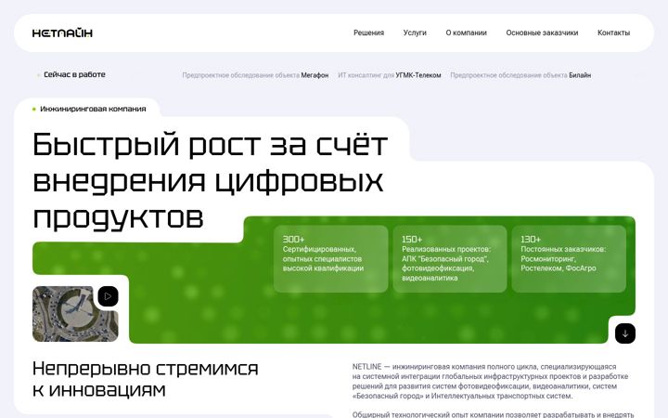
Task: Click the down-arrow scroll button
Action: coord(625,333)
